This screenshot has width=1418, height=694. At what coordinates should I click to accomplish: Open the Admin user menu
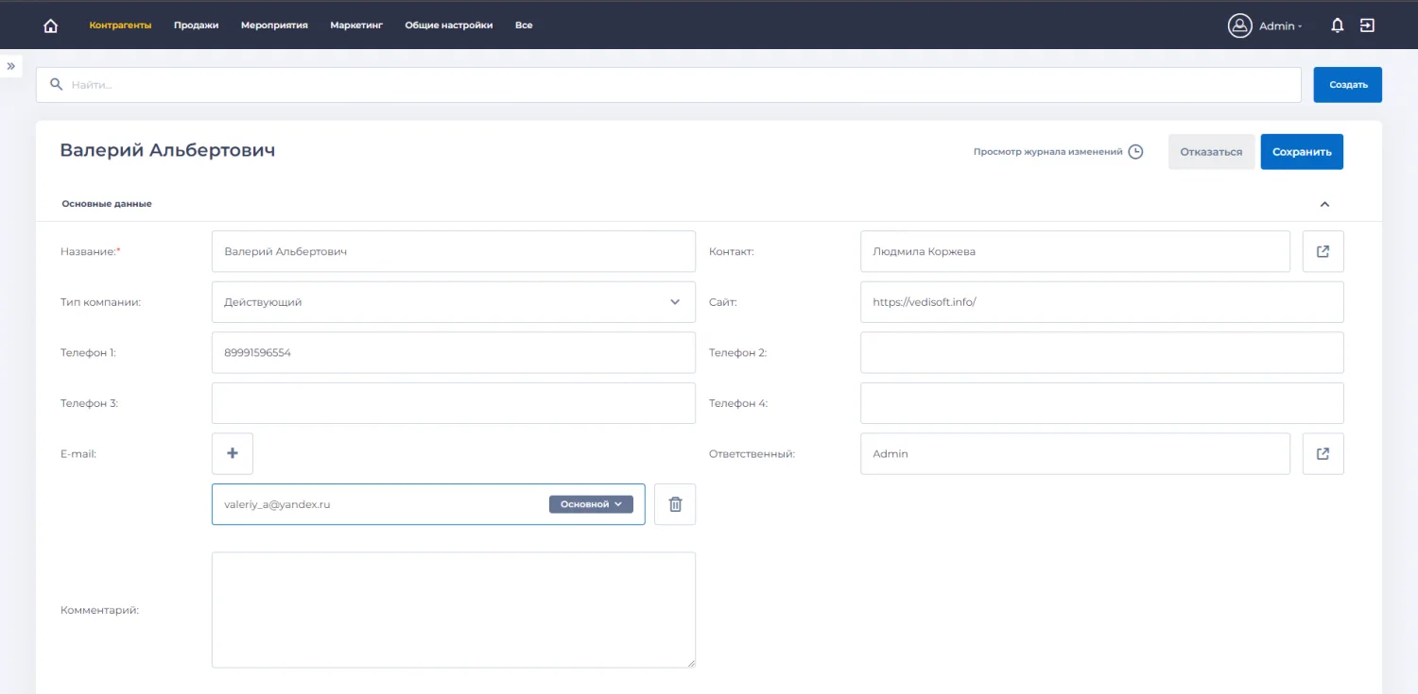tap(1267, 25)
